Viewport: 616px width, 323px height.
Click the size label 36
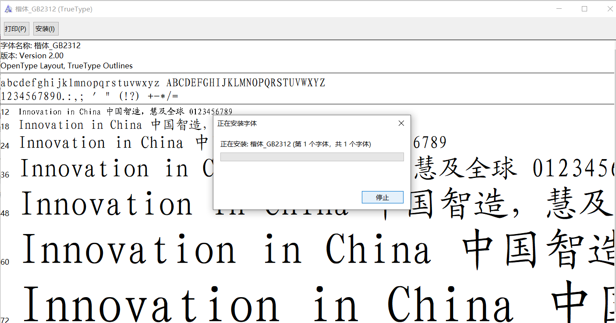pos(5,174)
